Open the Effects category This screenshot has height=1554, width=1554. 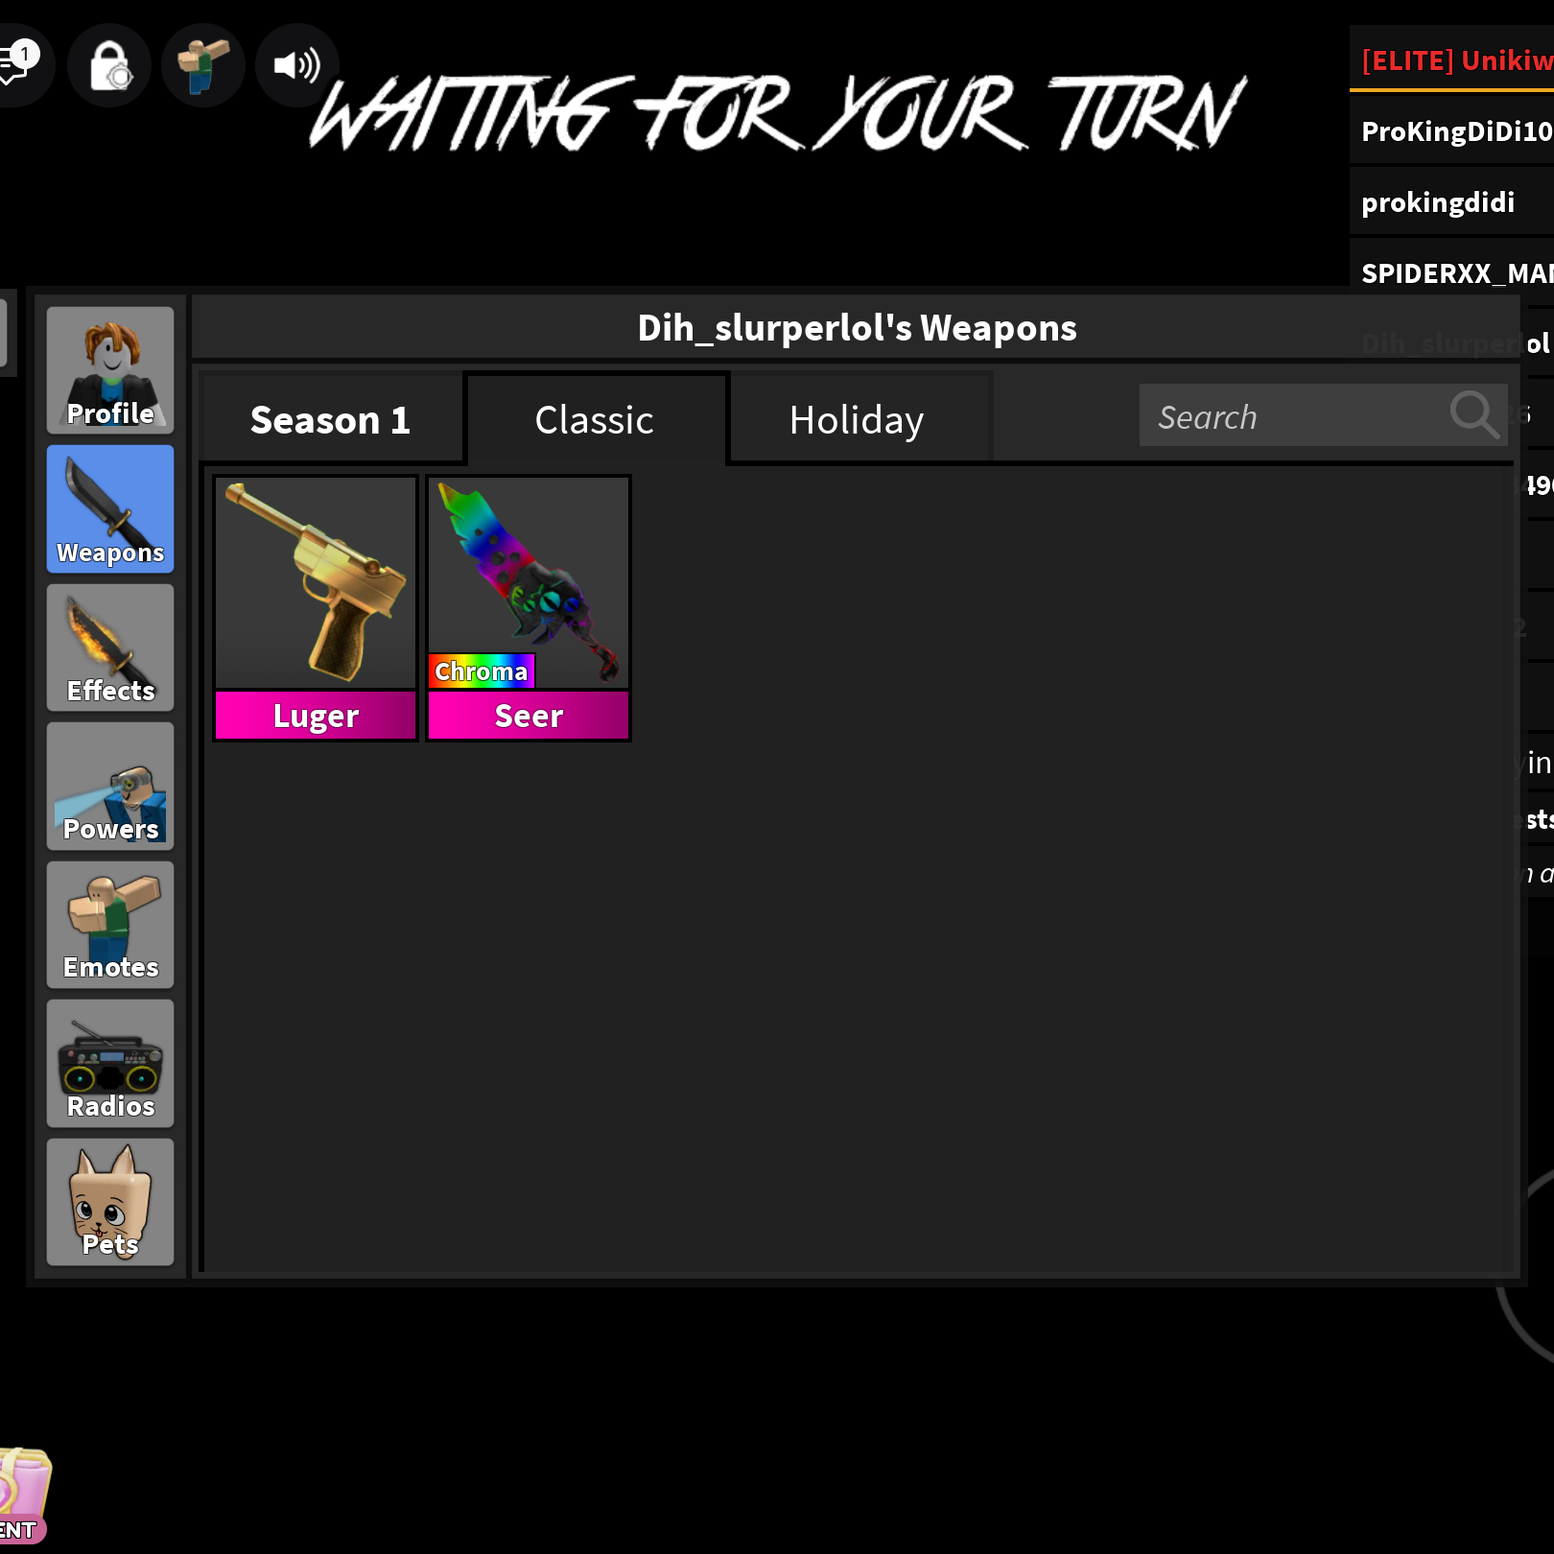(110, 647)
